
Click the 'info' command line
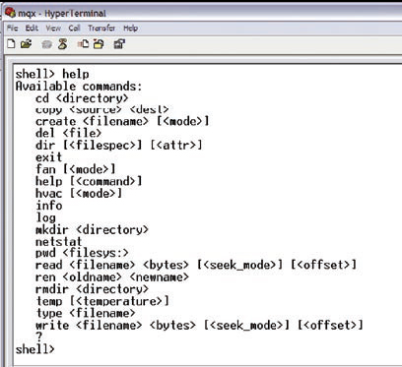tap(49, 206)
